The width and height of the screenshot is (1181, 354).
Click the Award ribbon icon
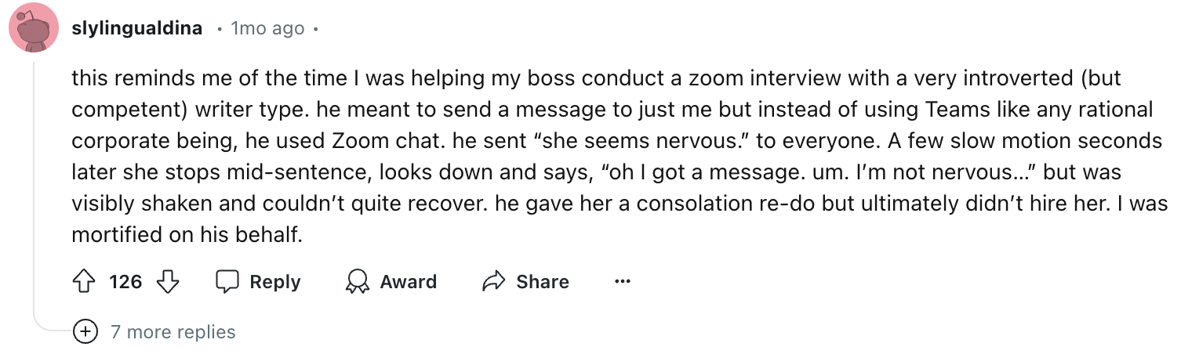pos(358,282)
